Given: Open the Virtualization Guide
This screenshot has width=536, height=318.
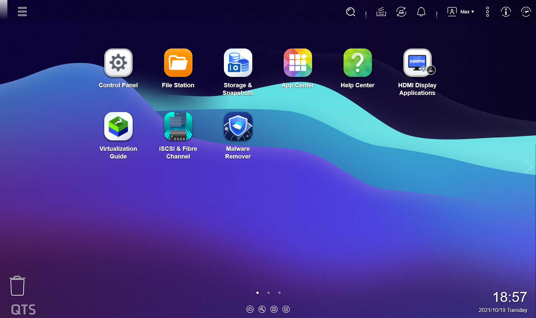Looking at the screenshot, I should [118, 126].
